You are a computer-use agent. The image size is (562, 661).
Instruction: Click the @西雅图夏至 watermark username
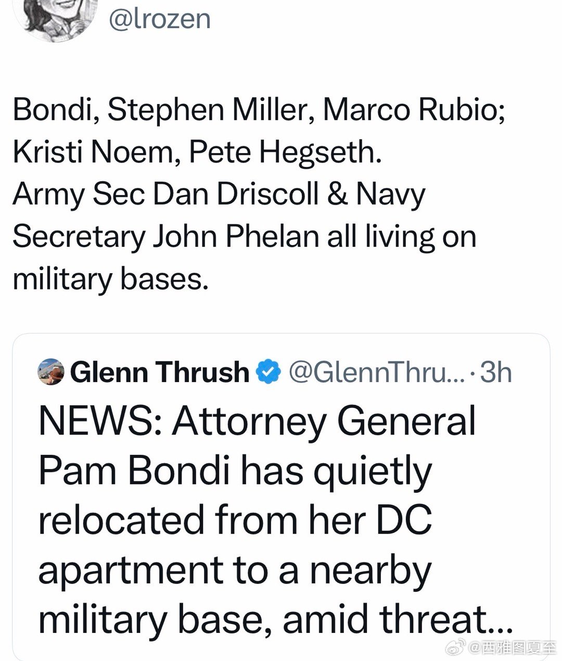(513, 649)
